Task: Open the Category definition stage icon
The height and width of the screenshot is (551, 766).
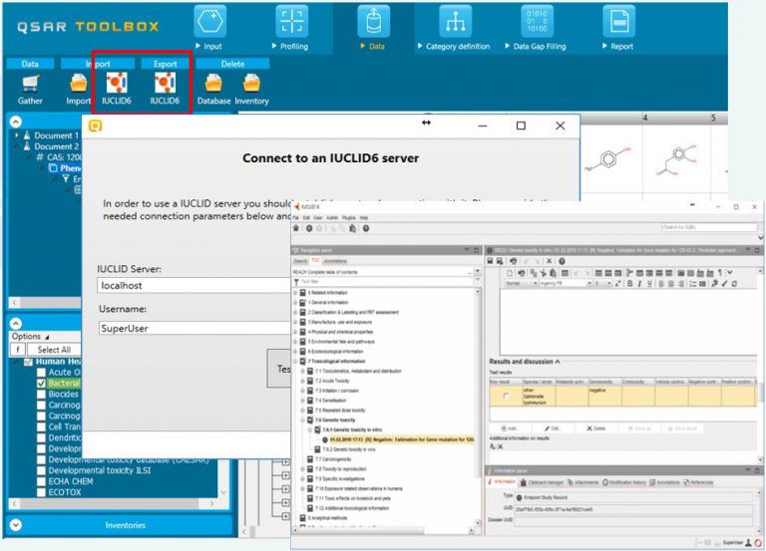Action: tap(459, 21)
